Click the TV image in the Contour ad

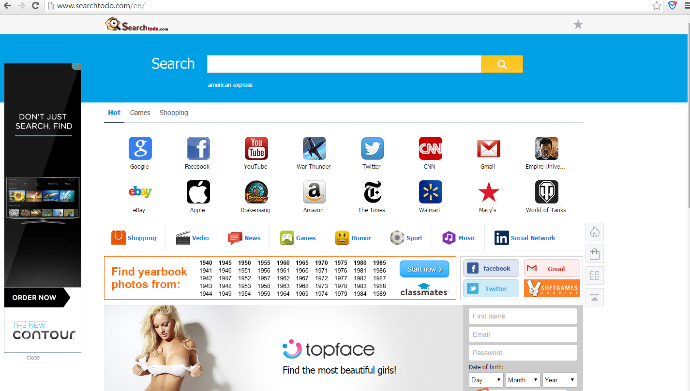tap(43, 201)
